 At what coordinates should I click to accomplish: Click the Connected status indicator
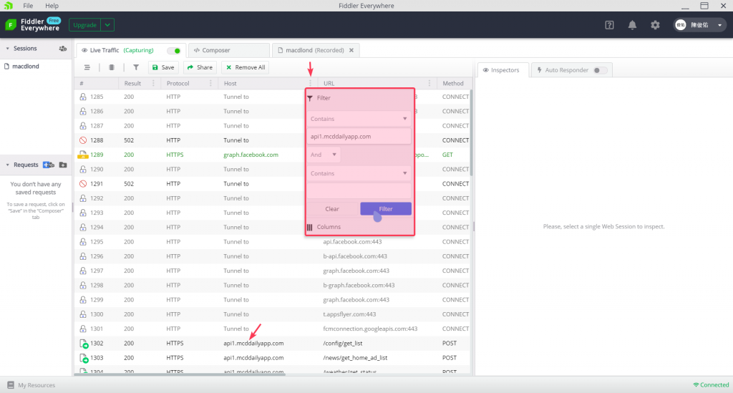711,385
